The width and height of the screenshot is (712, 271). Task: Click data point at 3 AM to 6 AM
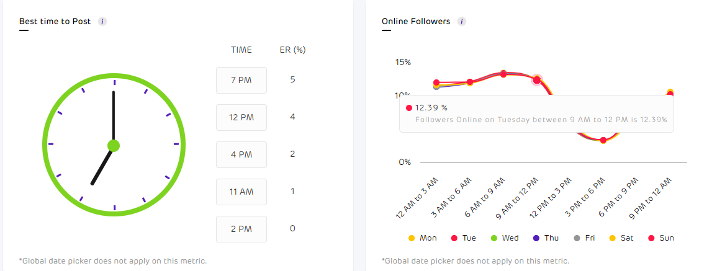470,82
